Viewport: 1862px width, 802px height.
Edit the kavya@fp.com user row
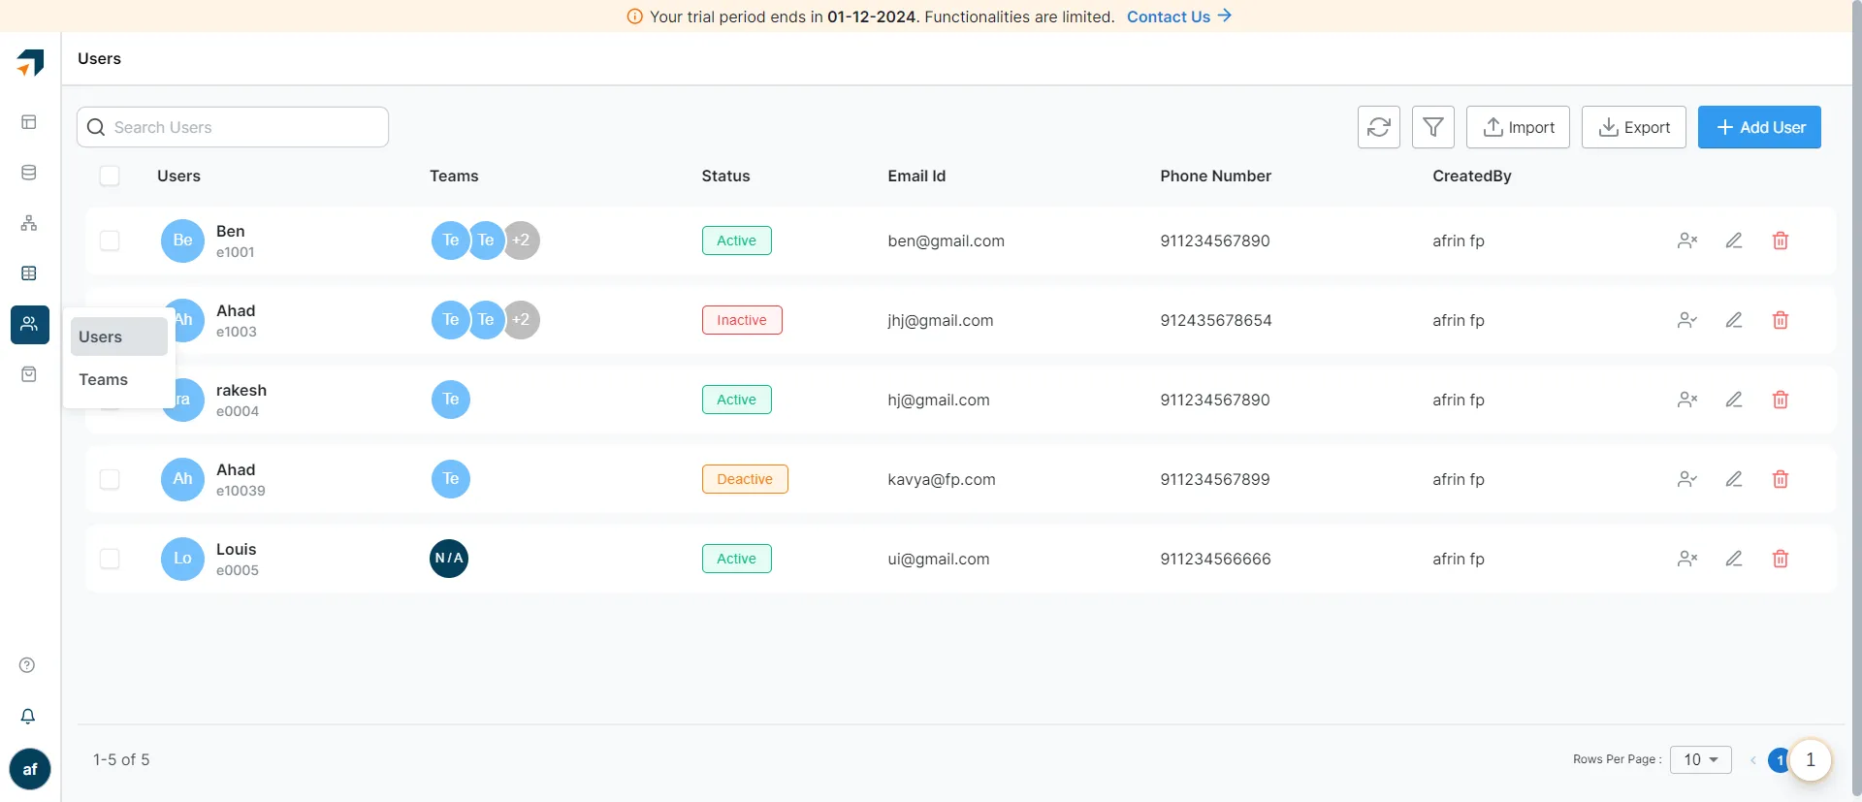click(x=1733, y=479)
